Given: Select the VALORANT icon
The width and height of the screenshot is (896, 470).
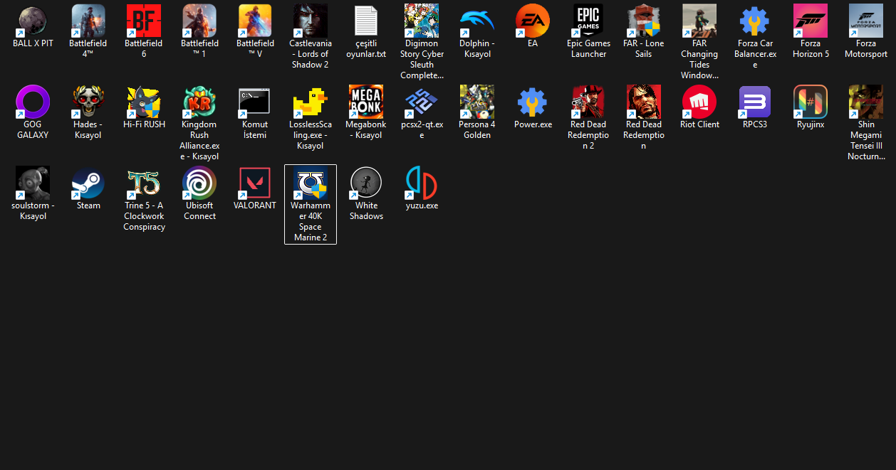Looking at the screenshot, I should 255,183.
